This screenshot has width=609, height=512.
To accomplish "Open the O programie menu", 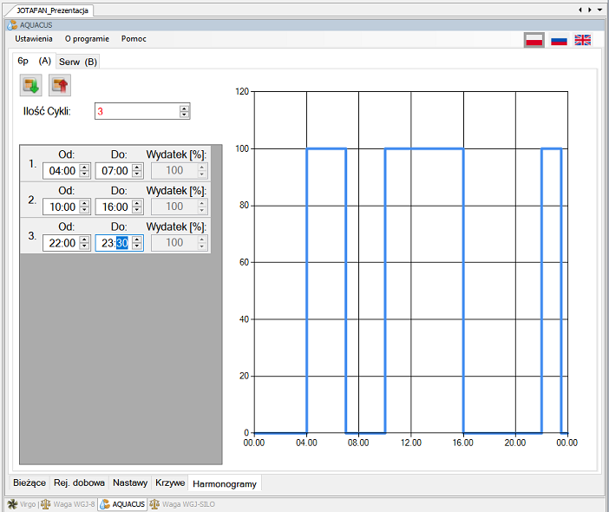I will coord(87,39).
